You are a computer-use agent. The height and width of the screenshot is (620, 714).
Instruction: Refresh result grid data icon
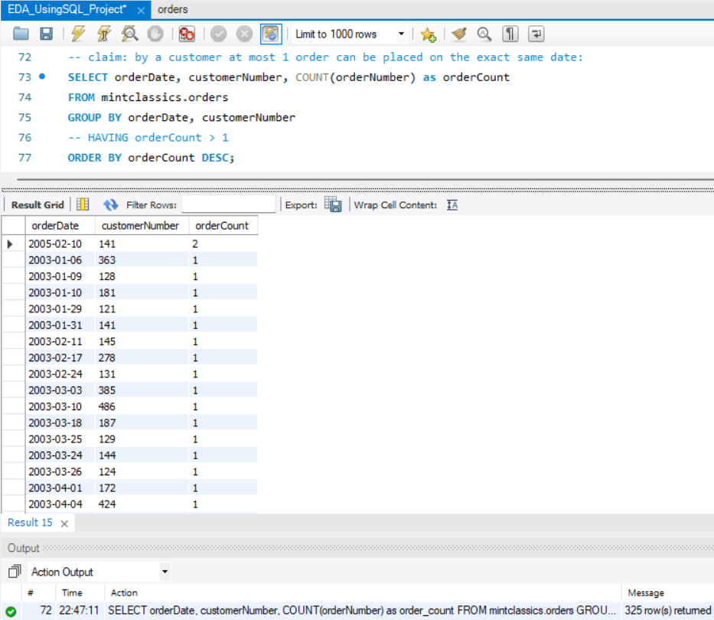click(x=110, y=205)
